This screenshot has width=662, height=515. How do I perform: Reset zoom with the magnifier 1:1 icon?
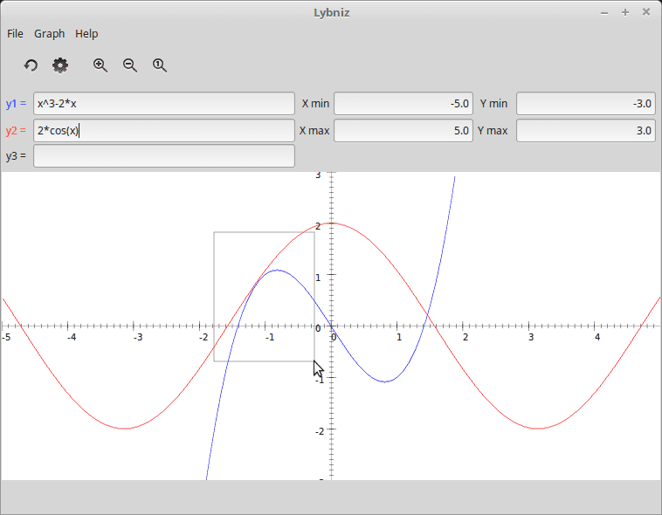[160, 65]
